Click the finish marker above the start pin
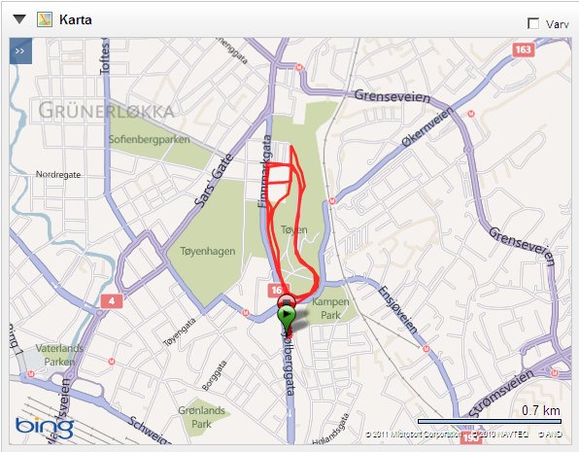579x452 pixels. tap(287, 300)
